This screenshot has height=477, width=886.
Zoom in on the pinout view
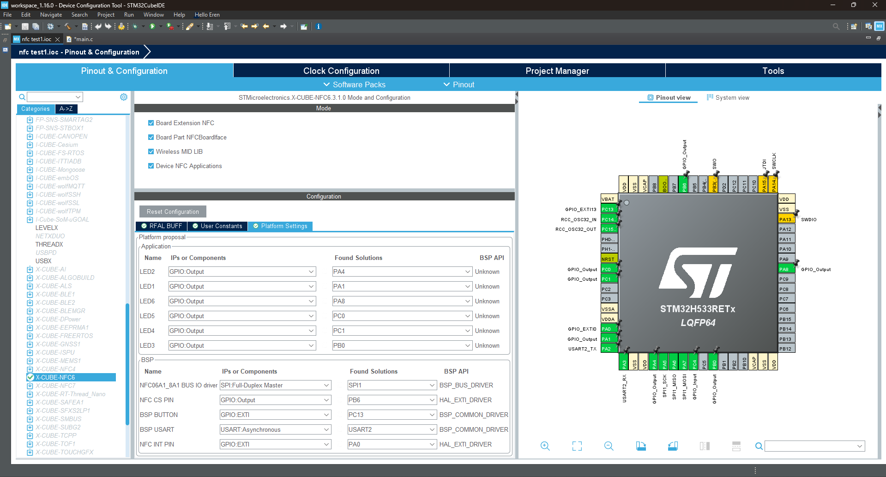click(x=545, y=446)
